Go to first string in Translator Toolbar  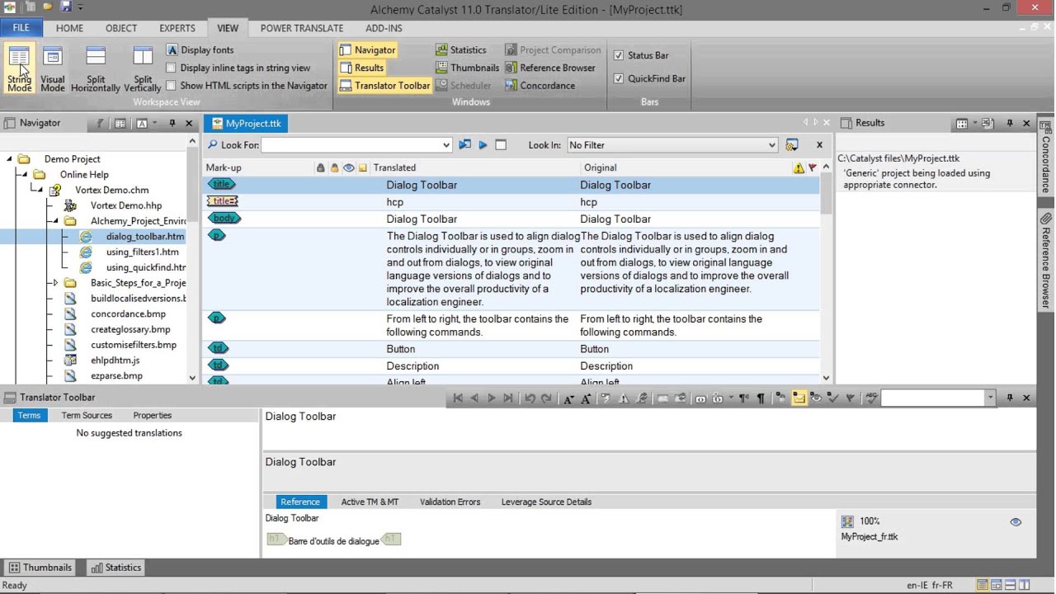[458, 398]
